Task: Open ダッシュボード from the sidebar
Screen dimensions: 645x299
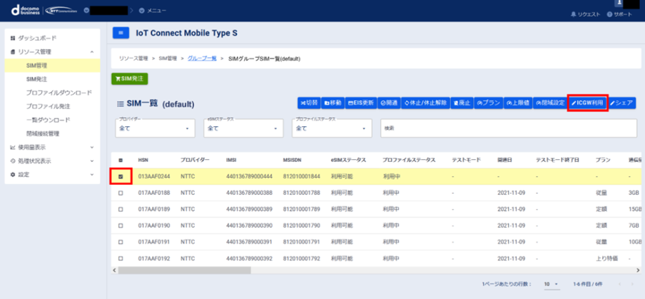Action: 42,38
